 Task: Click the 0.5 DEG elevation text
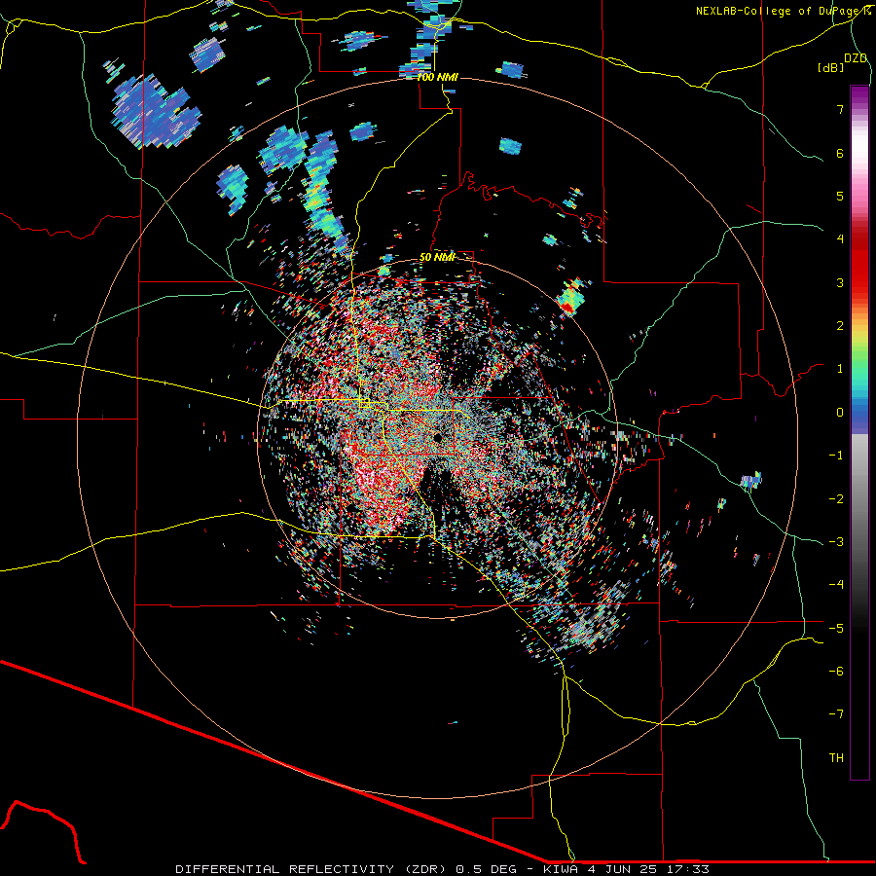pyautogui.click(x=488, y=869)
